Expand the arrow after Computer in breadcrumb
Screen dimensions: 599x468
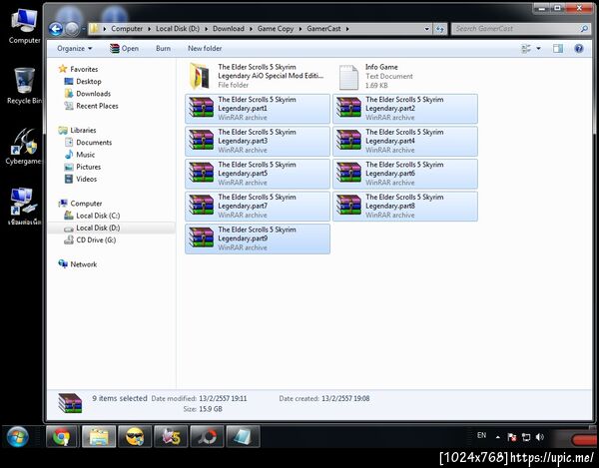[x=150, y=29]
